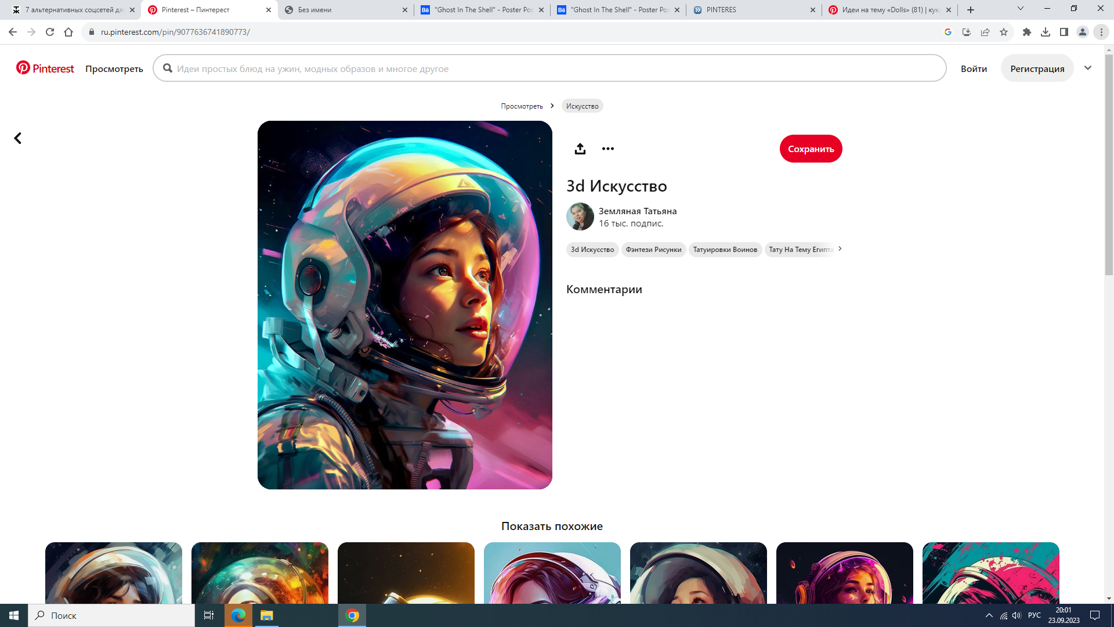Open the Chrome three-dot menu
The image size is (1114, 627).
click(x=1101, y=32)
